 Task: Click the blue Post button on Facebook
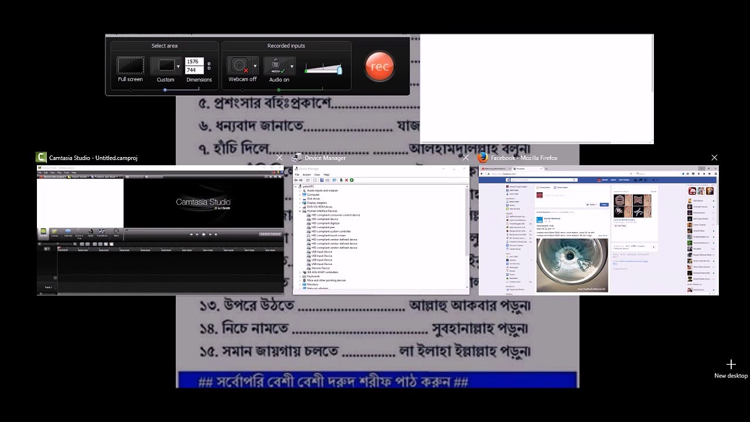click(x=604, y=205)
